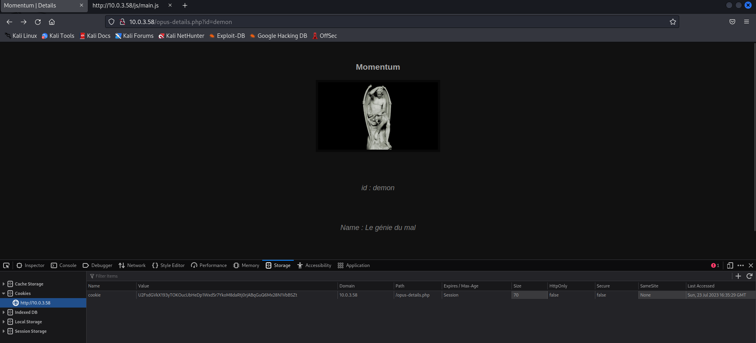Bookmark this page with the star icon
The image size is (756, 343).
(x=673, y=22)
